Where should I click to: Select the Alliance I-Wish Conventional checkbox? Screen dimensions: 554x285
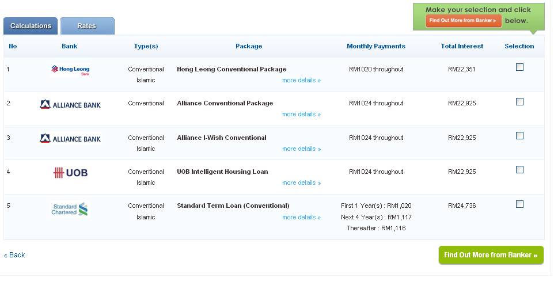[519, 136]
